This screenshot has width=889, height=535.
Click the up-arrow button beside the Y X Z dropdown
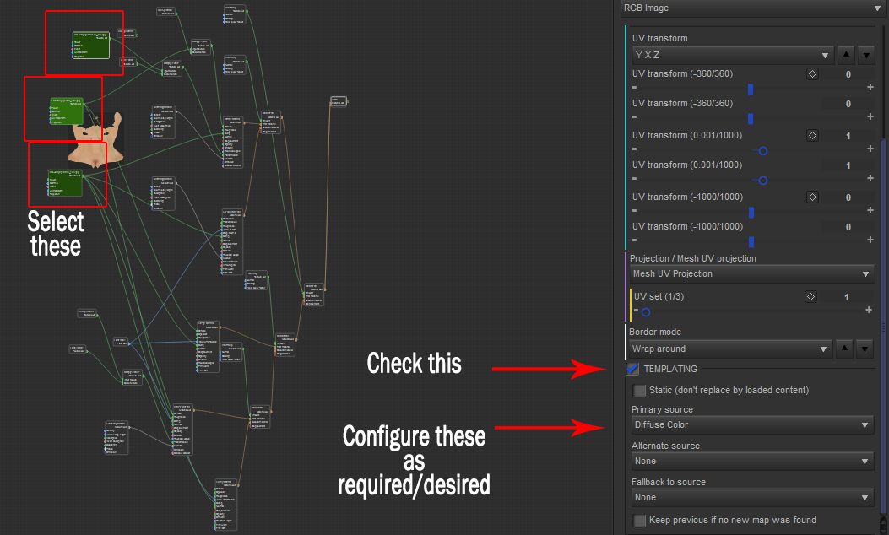pos(846,55)
